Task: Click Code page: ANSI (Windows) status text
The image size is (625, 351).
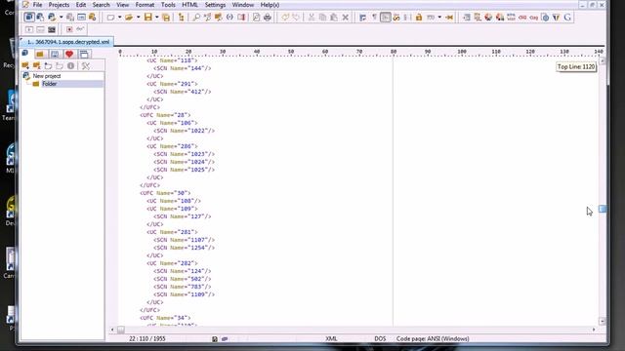Action: click(x=433, y=338)
